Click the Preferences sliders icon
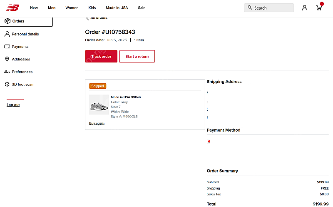 tap(7, 72)
